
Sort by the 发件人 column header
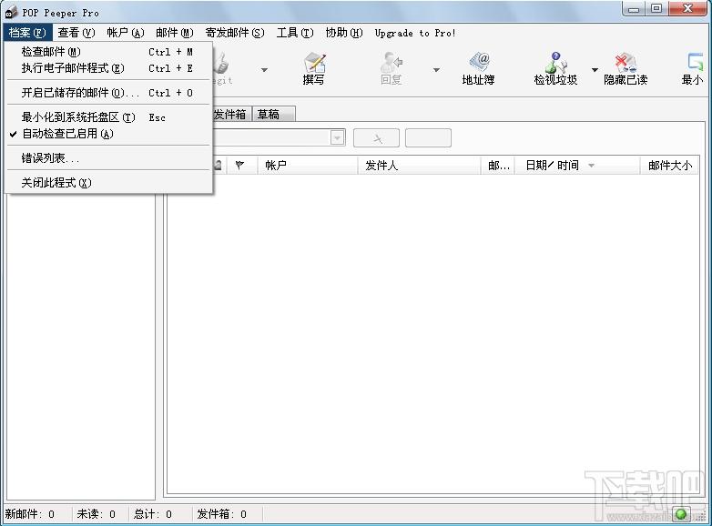point(419,166)
